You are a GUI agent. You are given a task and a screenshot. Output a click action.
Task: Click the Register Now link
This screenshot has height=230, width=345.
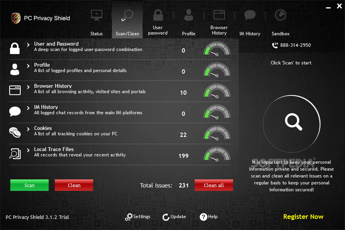click(303, 217)
